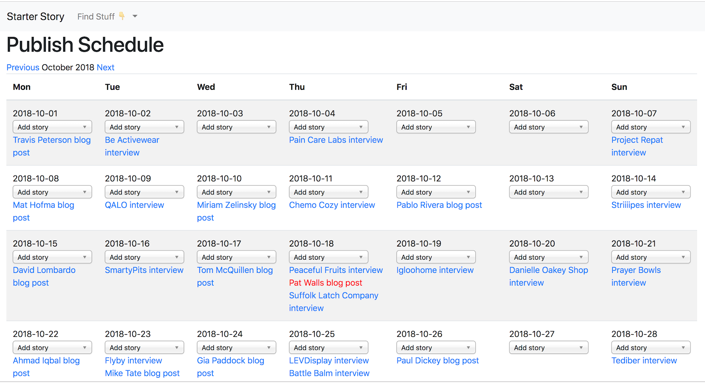Image resolution: width=705 pixels, height=383 pixels.
Task: Open Add story dropdown for 2018-10-20
Action: pyautogui.click(x=549, y=257)
